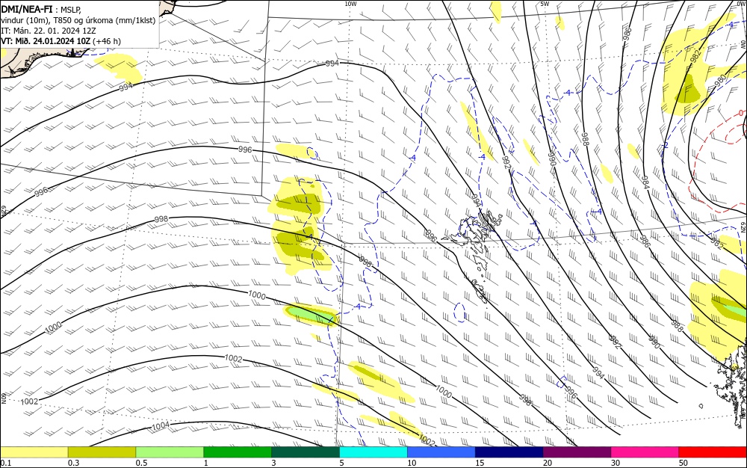Pick the cyan 5–10 legend swatch
This screenshot has height=468, width=747.
click(373, 452)
